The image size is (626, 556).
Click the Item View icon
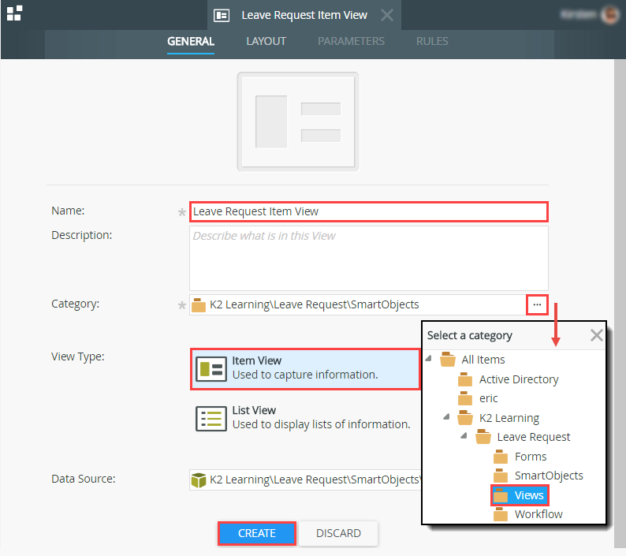(x=211, y=368)
